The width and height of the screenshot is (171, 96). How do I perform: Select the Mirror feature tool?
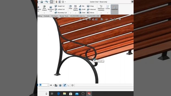tap(91, 13)
